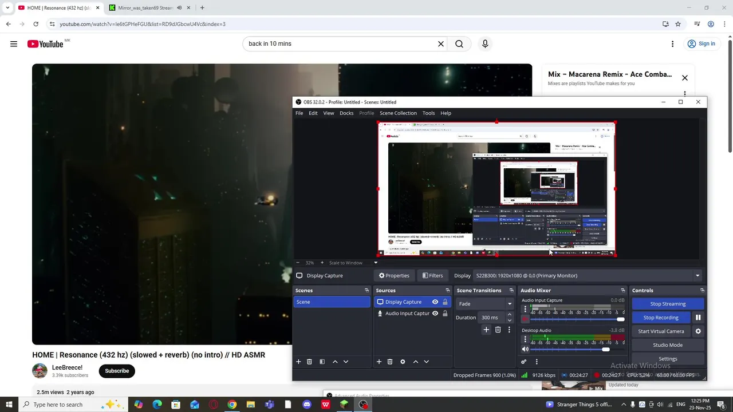Viewport: 733px width, 412px height.
Task: Open transition options three-dot menu
Action: click(509, 330)
